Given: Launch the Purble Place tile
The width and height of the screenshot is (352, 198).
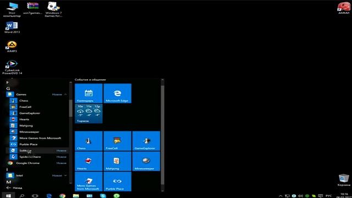Looking at the screenshot, I should coord(117,182).
